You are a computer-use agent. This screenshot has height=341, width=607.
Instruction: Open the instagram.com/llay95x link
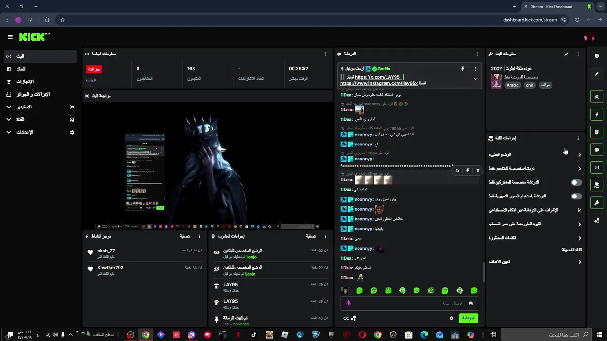(379, 83)
